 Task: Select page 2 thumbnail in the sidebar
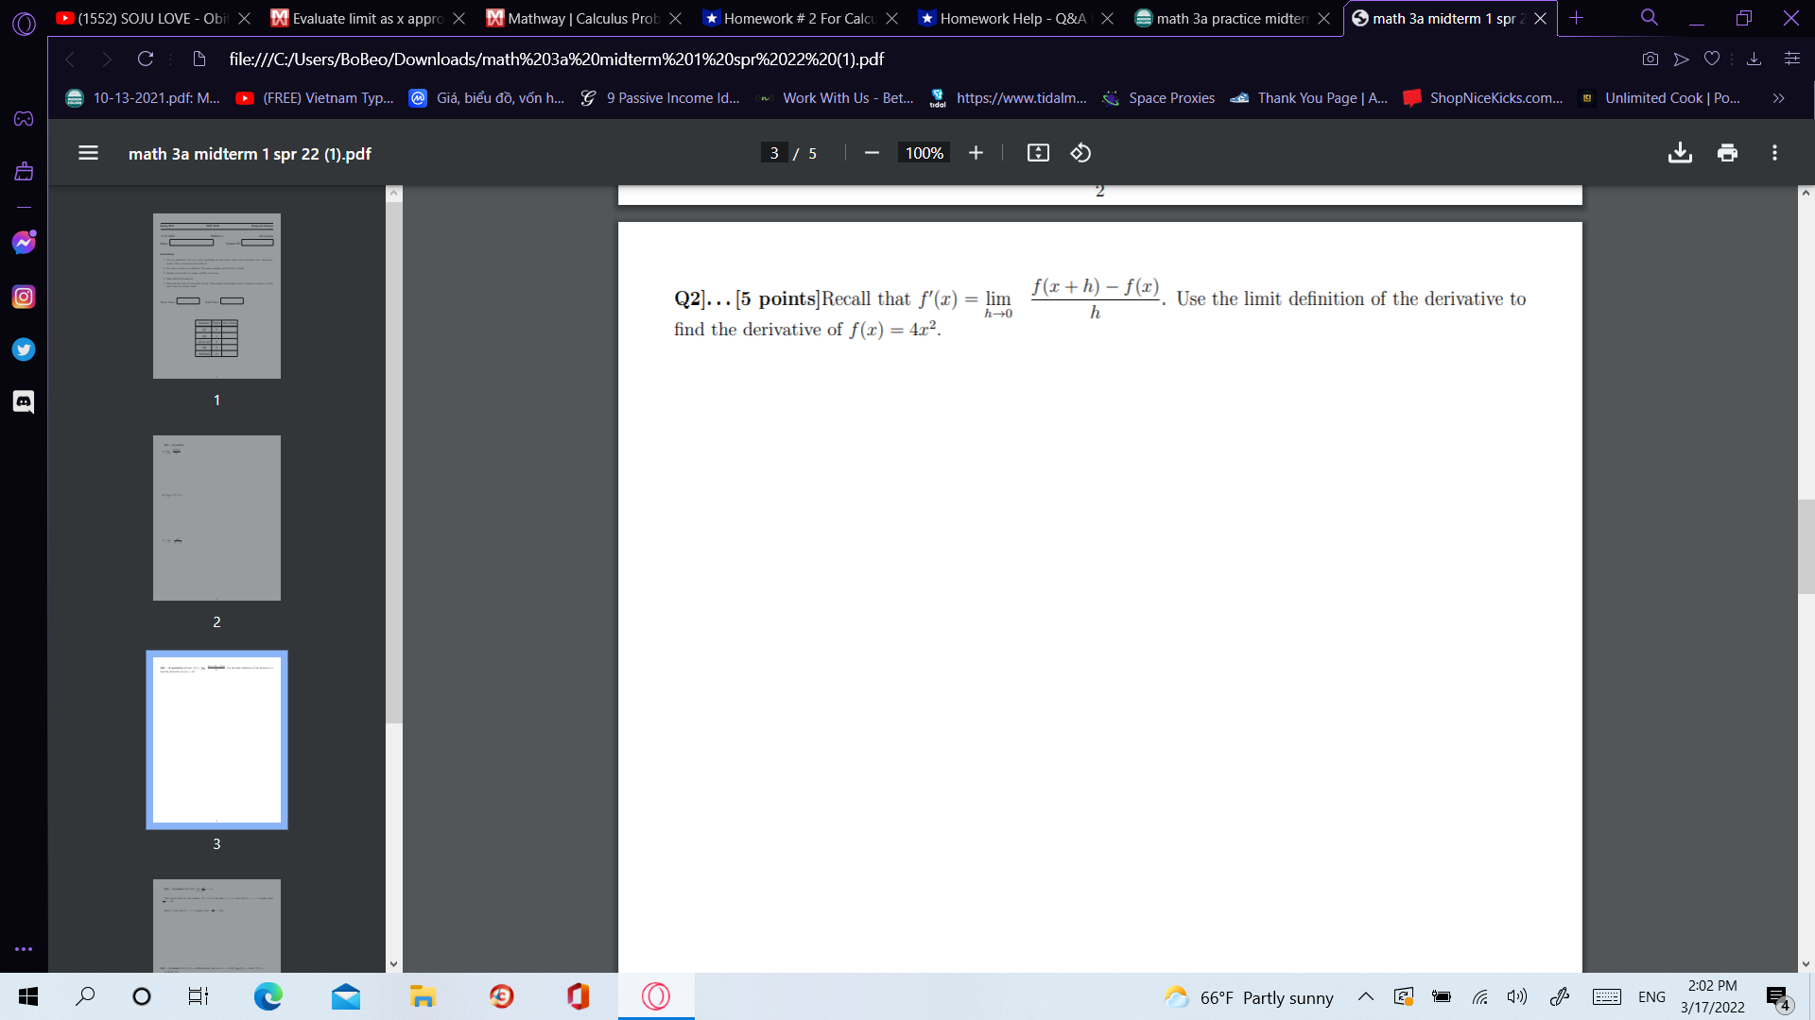pyautogui.click(x=216, y=518)
